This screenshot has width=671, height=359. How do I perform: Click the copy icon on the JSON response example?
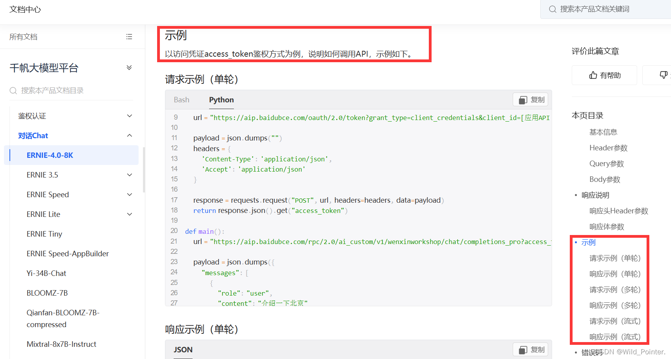point(523,350)
